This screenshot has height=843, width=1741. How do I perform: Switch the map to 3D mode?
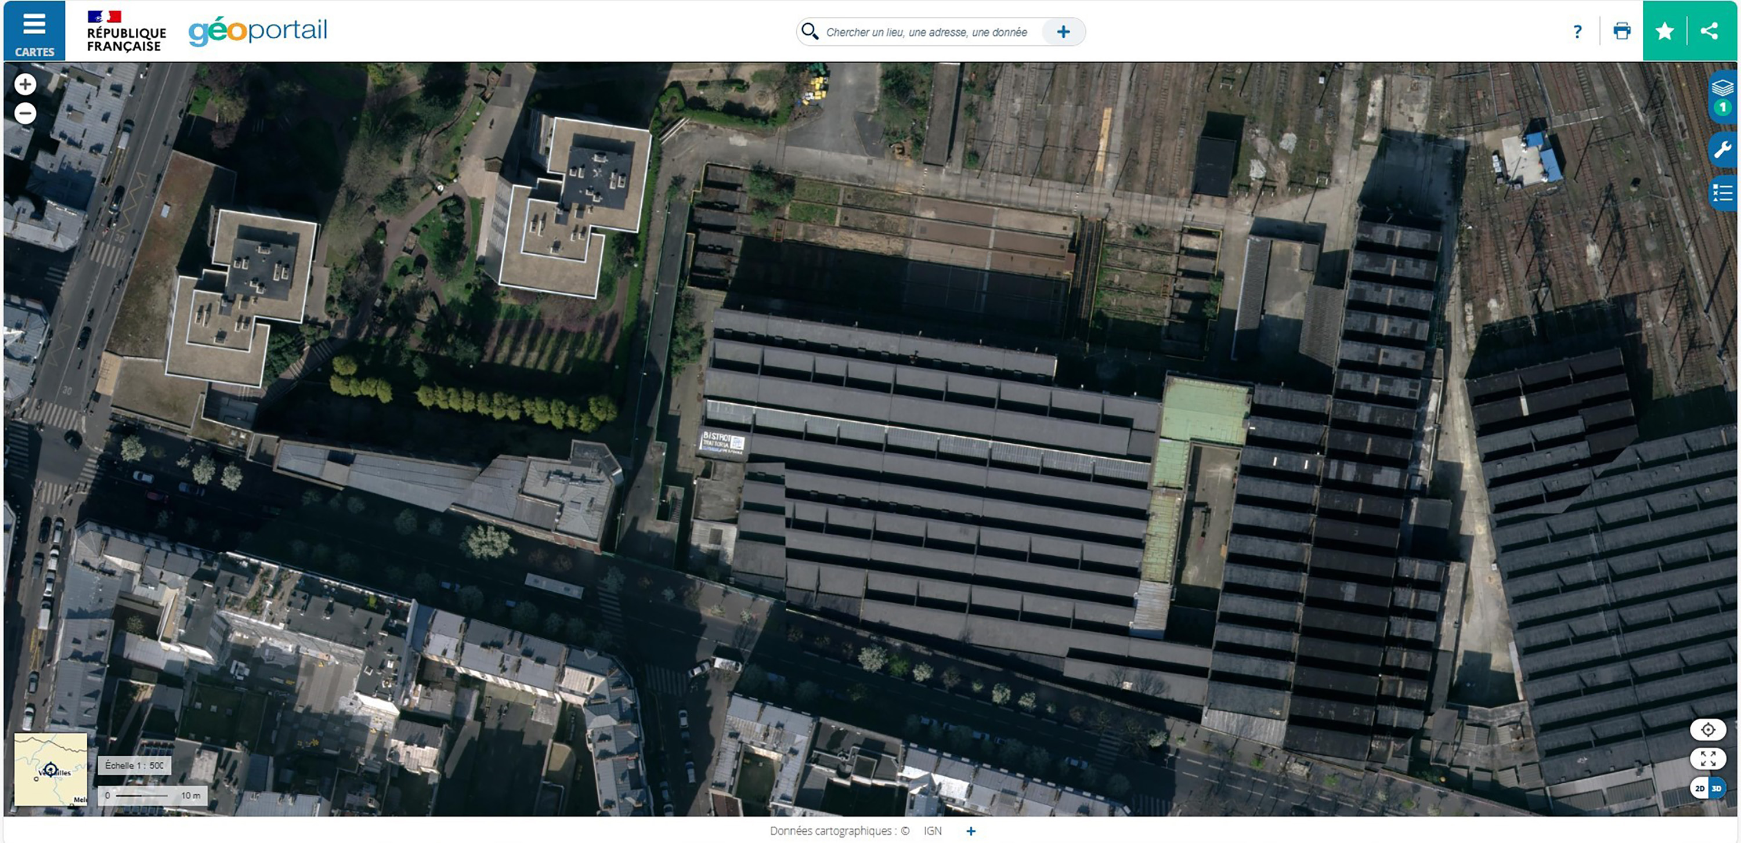pos(1717,788)
